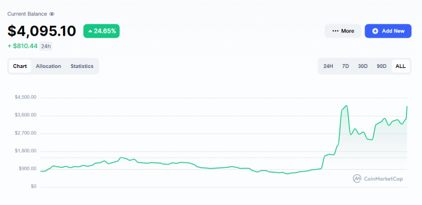Click the plus icon in Add New
The width and height of the screenshot is (422, 205).
(375, 31)
